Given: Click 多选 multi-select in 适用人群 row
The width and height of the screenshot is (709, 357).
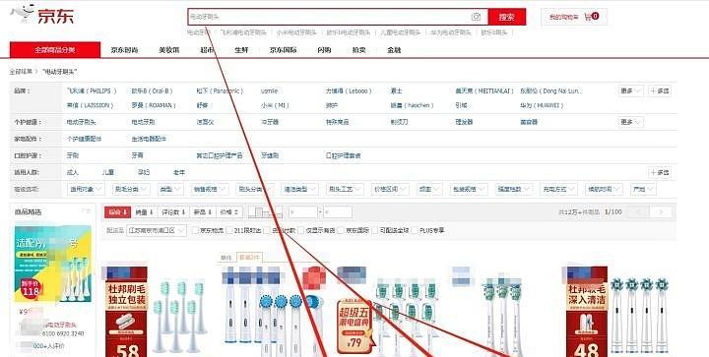Looking at the screenshot, I should (660, 172).
